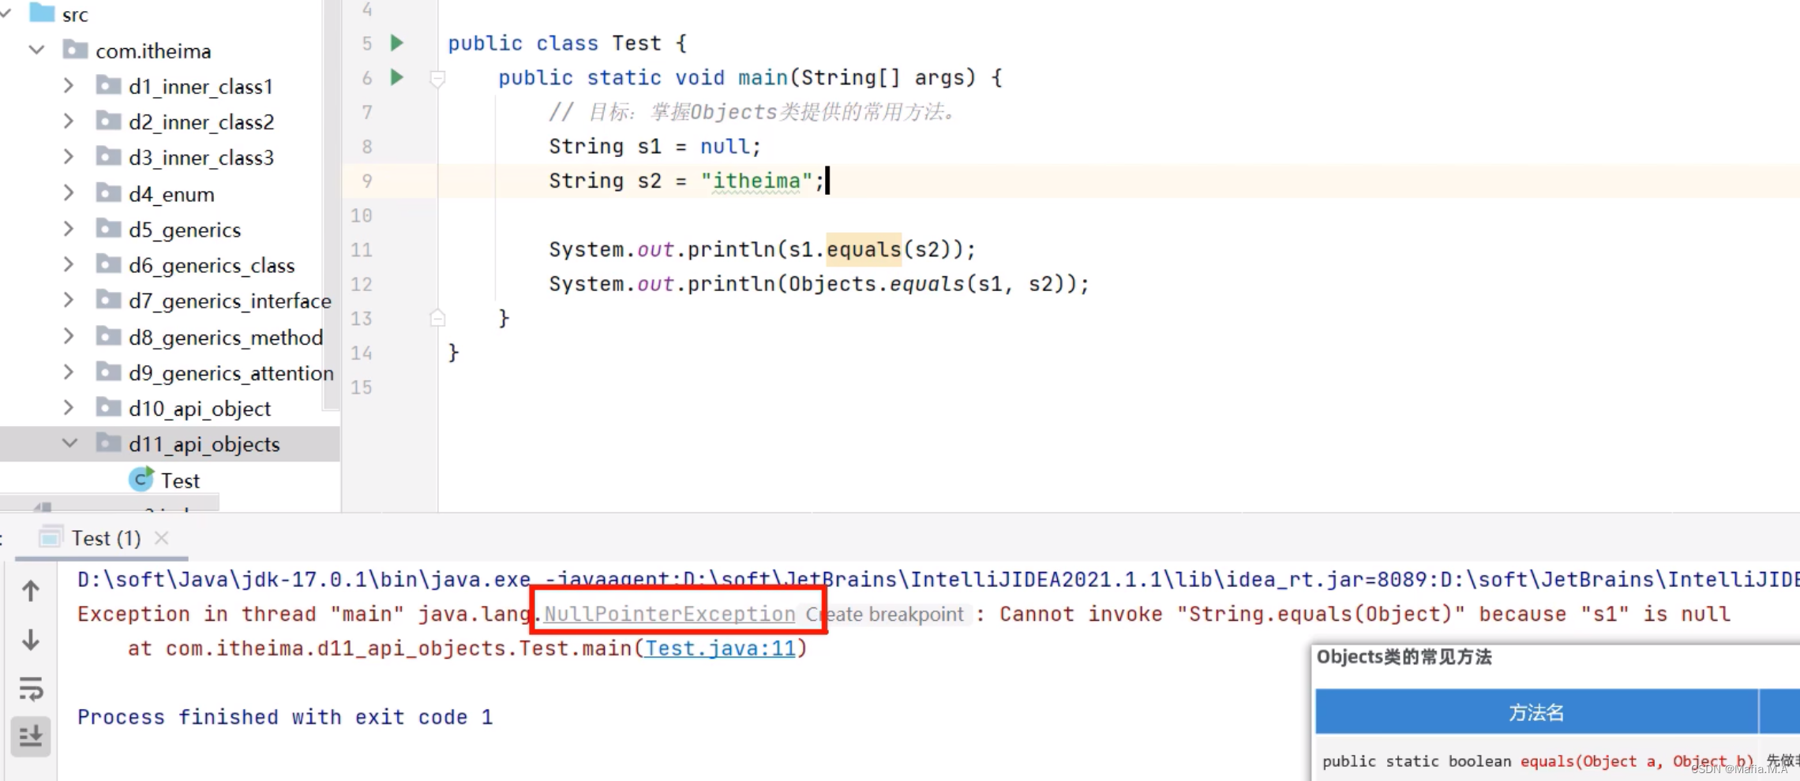1800x781 pixels.
Task: Expand the d4_enum package
Action: click(69, 193)
